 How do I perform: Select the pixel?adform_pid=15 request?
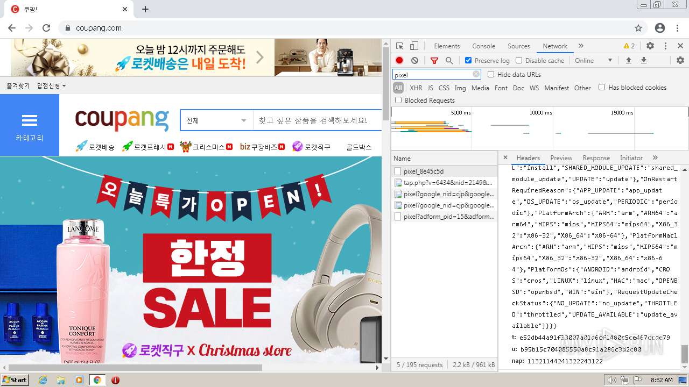click(444, 217)
